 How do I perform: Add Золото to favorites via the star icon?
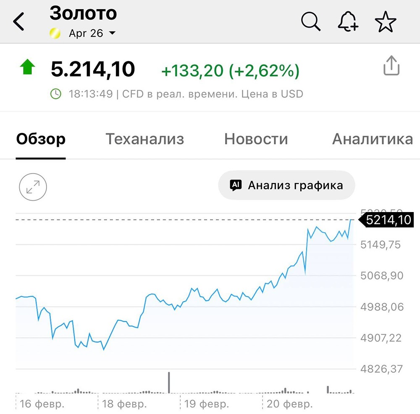[385, 22]
